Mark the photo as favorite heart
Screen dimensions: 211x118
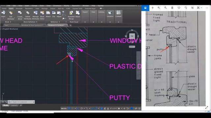(x=179, y=8)
